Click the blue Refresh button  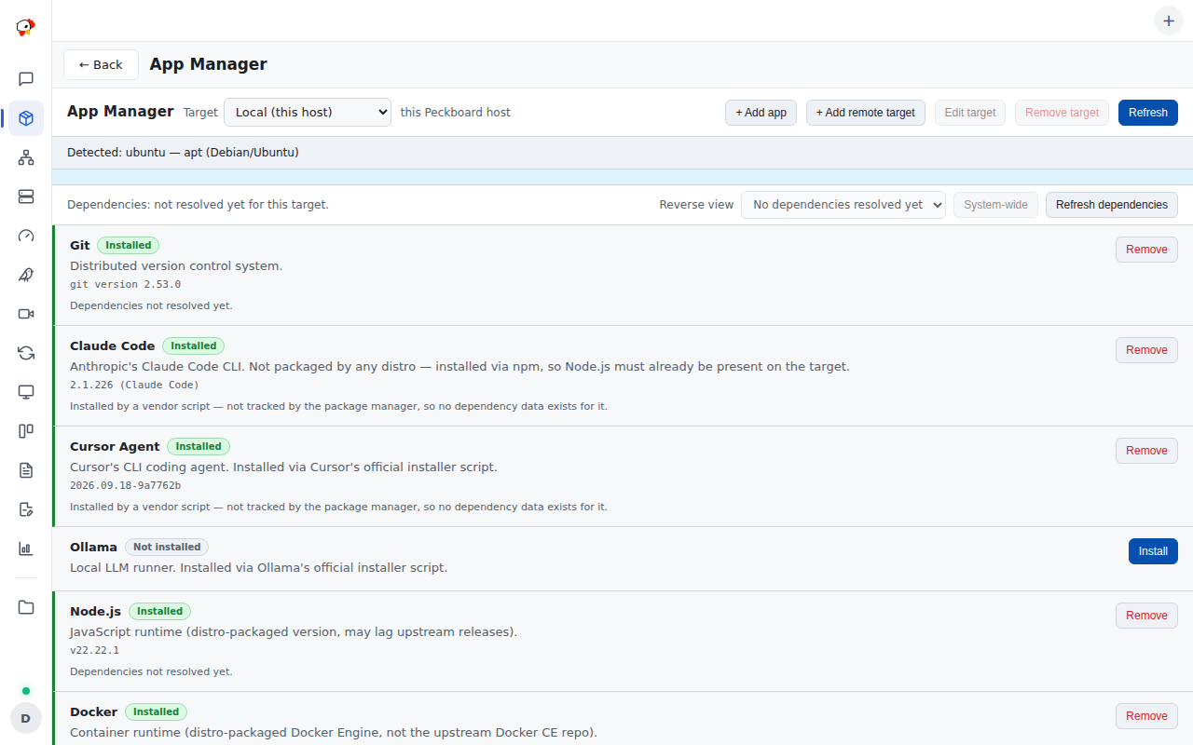point(1148,113)
